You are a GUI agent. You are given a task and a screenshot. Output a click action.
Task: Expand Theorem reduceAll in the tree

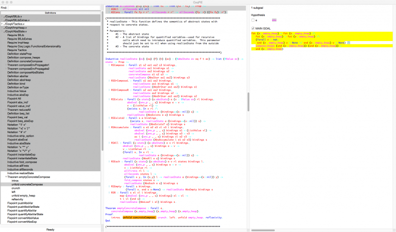[6, 110]
